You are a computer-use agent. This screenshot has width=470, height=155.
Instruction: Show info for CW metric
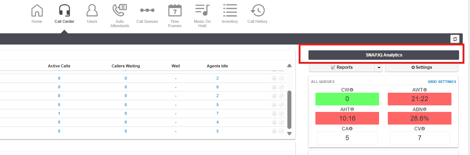pos(352,90)
